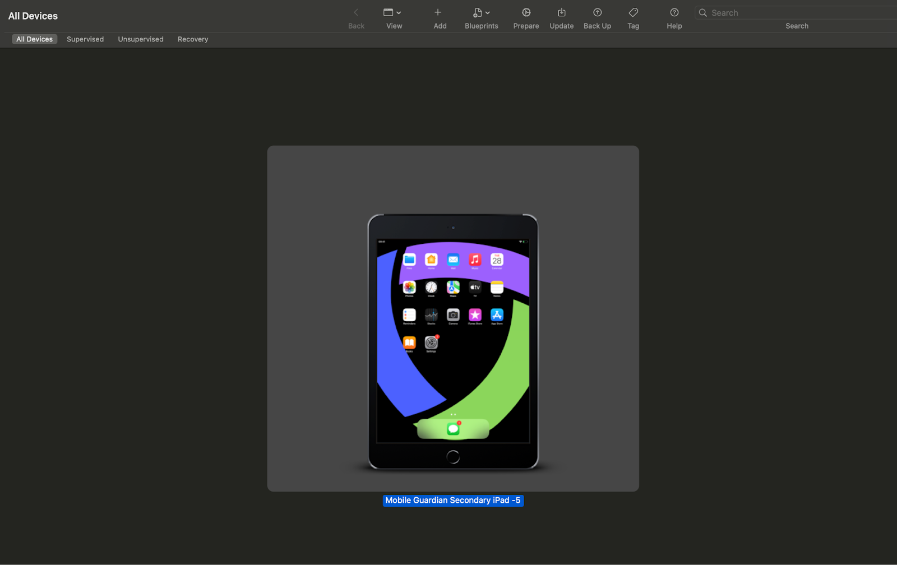The height and width of the screenshot is (565, 897).
Task: Open the Prepare tool
Action: pos(526,12)
